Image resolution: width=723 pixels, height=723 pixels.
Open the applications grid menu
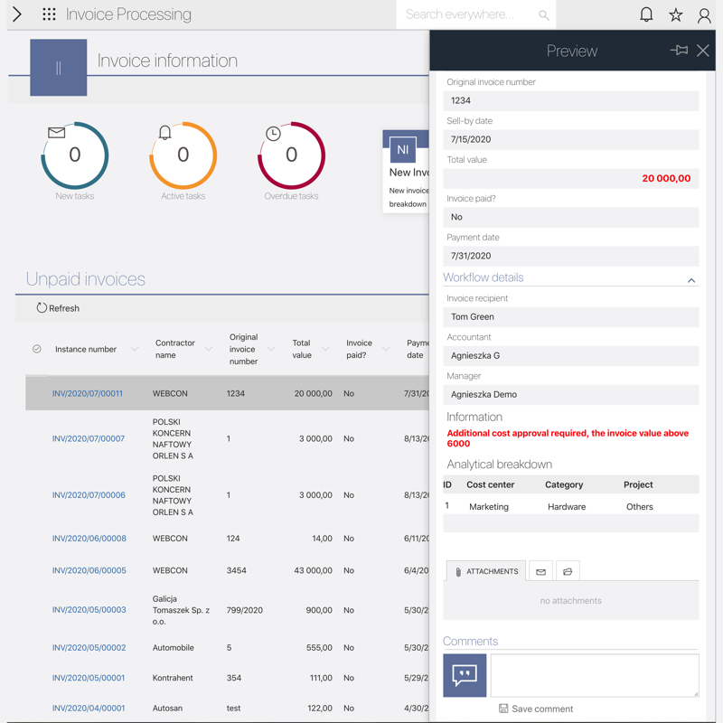[49, 14]
